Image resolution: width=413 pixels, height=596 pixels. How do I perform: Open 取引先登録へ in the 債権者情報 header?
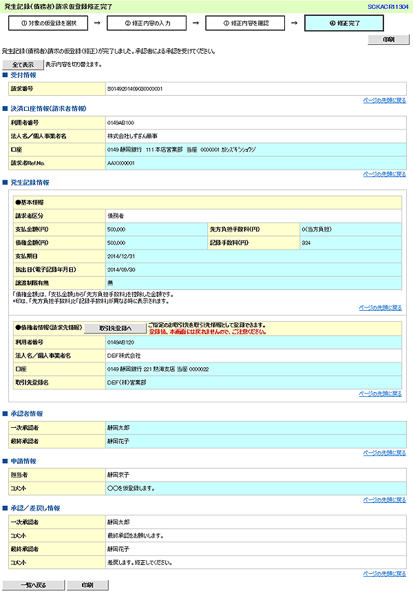pyautogui.click(x=115, y=328)
